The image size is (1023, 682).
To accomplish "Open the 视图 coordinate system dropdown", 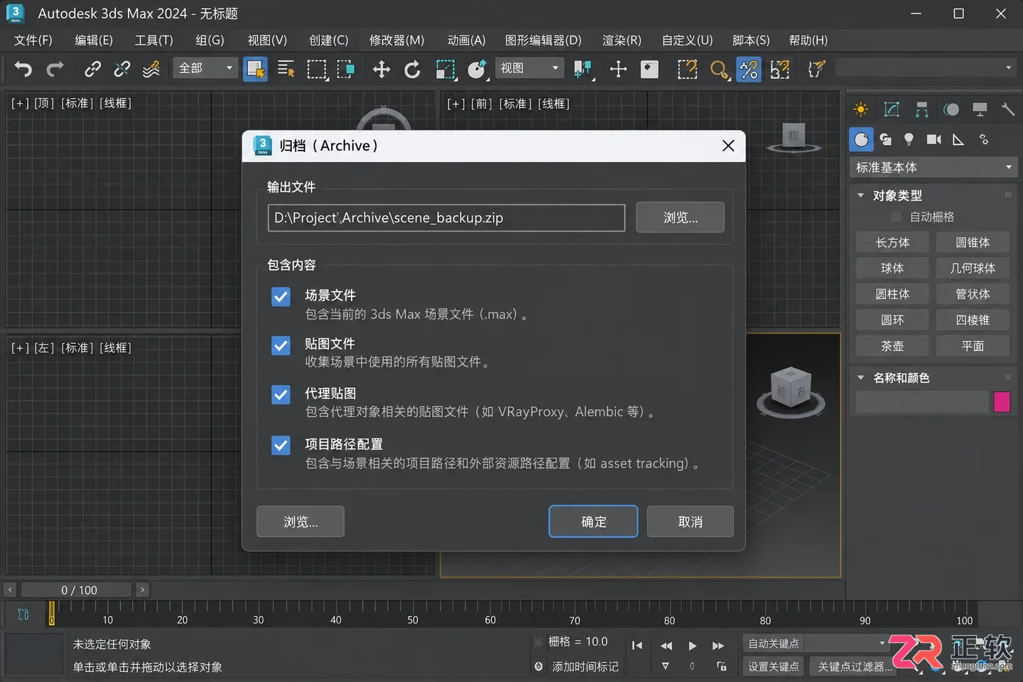I will click(529, 68).
